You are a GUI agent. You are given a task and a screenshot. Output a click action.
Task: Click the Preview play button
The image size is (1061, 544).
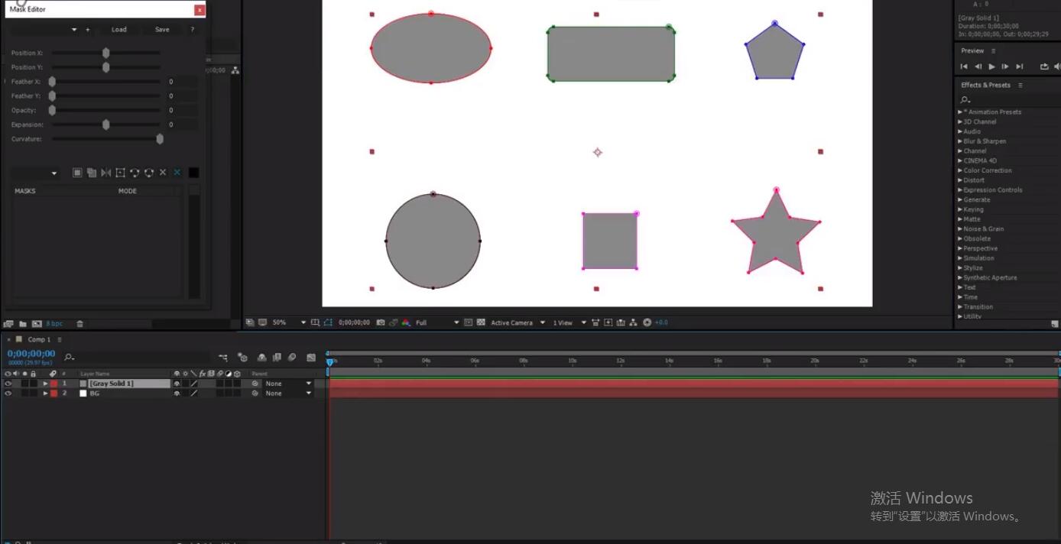pos(991,66)
